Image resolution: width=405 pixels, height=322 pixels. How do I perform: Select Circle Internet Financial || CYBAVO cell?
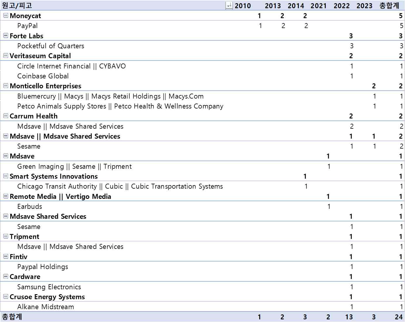[71, 66]
